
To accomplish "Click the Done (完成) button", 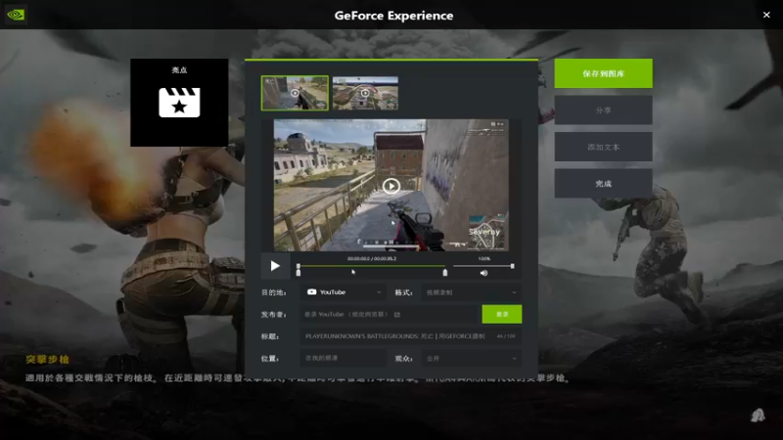I will pos(603,183).
